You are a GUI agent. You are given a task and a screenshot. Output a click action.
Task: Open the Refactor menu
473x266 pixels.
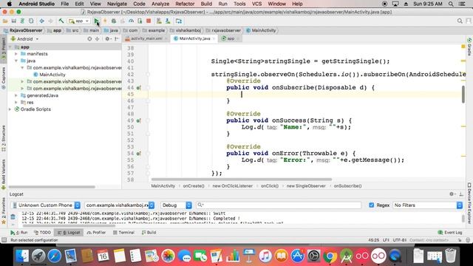(185, 4)
